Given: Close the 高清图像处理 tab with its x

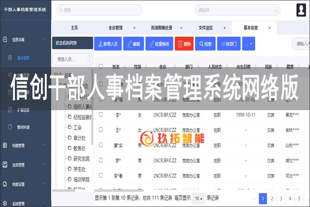Looking at the screenshot, I should (x=181, y=28).
